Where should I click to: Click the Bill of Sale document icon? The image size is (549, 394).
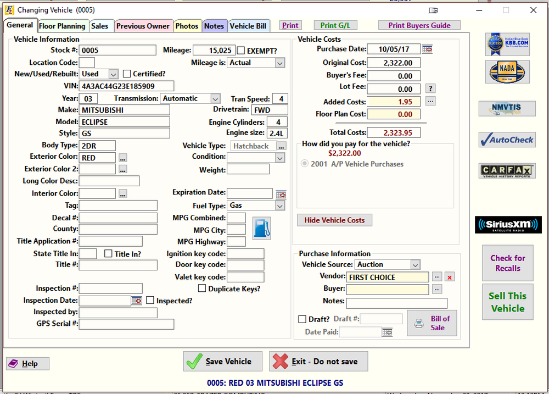coord(418,324)
